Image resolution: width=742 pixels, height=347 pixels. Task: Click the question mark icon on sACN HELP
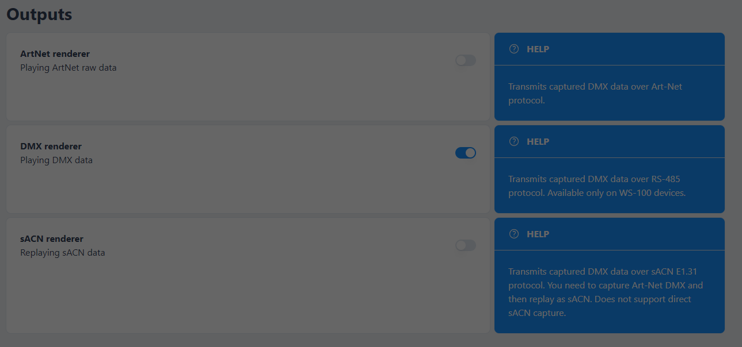click(x=513, y=234)
